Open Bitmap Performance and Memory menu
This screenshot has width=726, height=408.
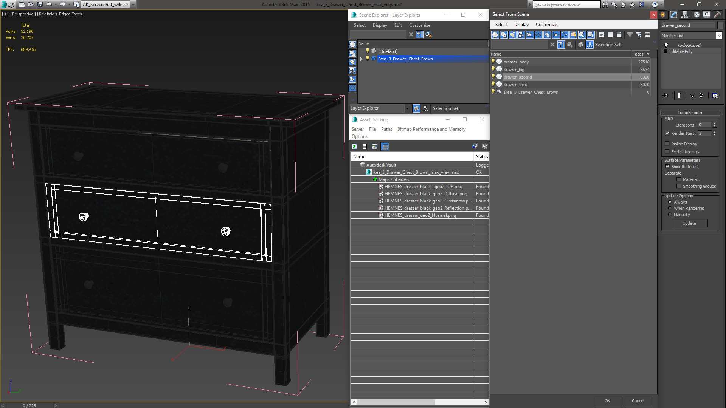tap(431, 129)
